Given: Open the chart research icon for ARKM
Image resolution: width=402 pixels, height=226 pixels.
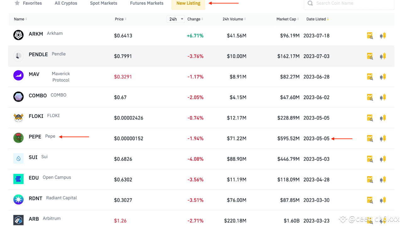Looking at the screenshot, I should tap(370, 35).
